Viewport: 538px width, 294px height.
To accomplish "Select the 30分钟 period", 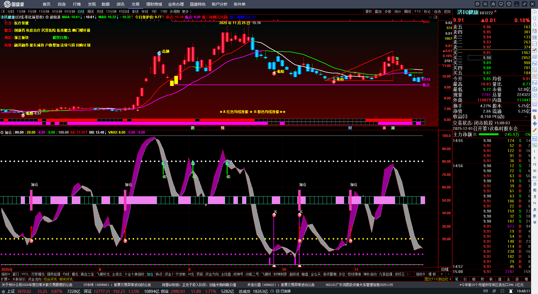I will [57, 11].
